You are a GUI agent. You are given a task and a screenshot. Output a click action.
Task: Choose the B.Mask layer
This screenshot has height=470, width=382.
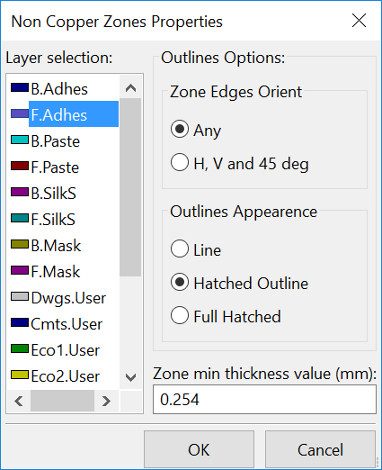pyautogui.click(x=56, y=246)
